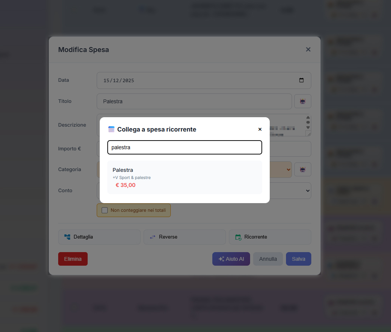Click the red Elimina button
This screenshot has height=332, width=391.
pos(73,259)
